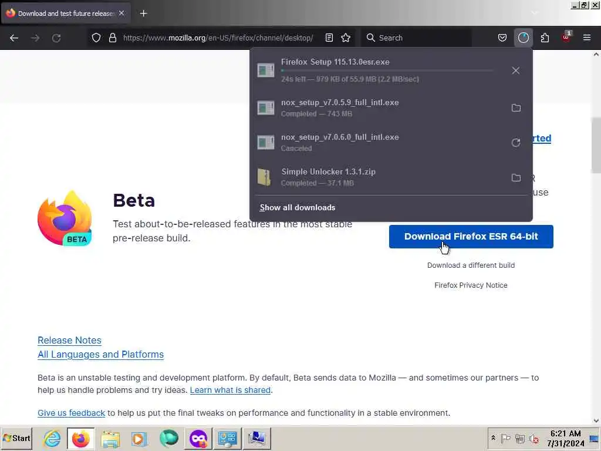The width and height of the screenshot is (601, 451).
Task: Bookmark this page with the star icon
Action: click(x=346, y=38)
